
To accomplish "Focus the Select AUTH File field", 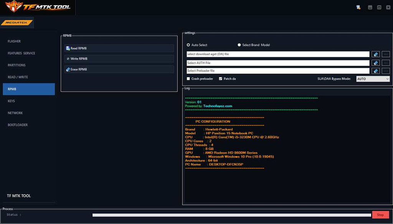I will (278, 63).
